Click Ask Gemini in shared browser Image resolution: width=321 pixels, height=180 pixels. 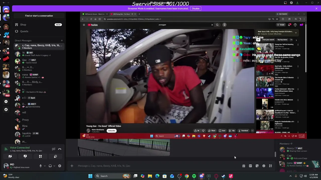pos(282,14)
